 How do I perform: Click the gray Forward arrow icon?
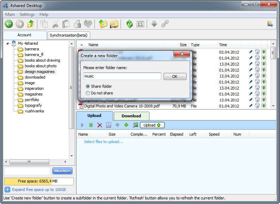(x=20, y=24)
